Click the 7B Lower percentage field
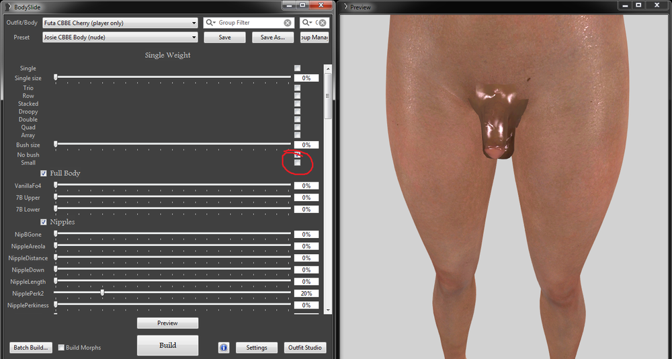The height and width of the screenshot is (359, 672). click(x=306, y=209)
